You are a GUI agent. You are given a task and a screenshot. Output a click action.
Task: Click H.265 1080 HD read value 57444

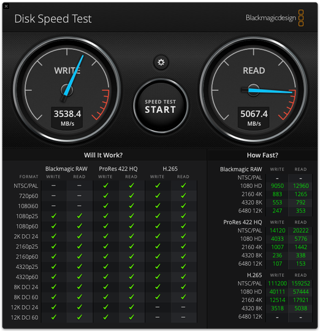301,292
